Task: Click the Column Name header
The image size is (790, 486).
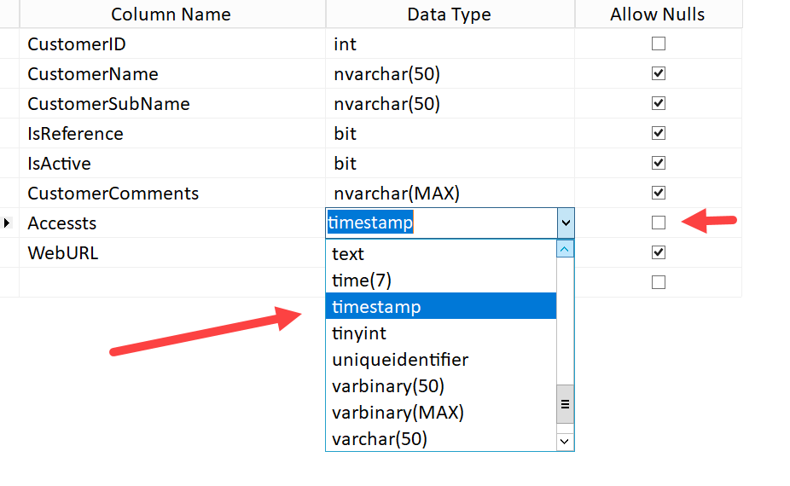Action: (172, 14)
